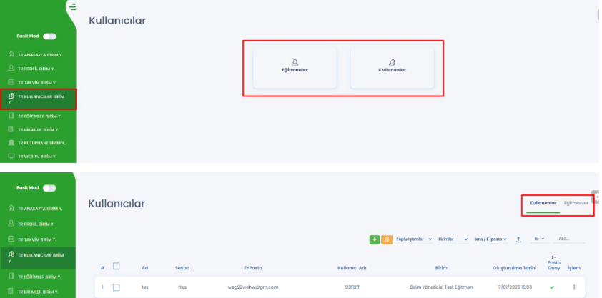This screenshot has width=602, height=298.
Task: Click the orange user icon button
Action: pyautogui.click(x=386, y=239)
